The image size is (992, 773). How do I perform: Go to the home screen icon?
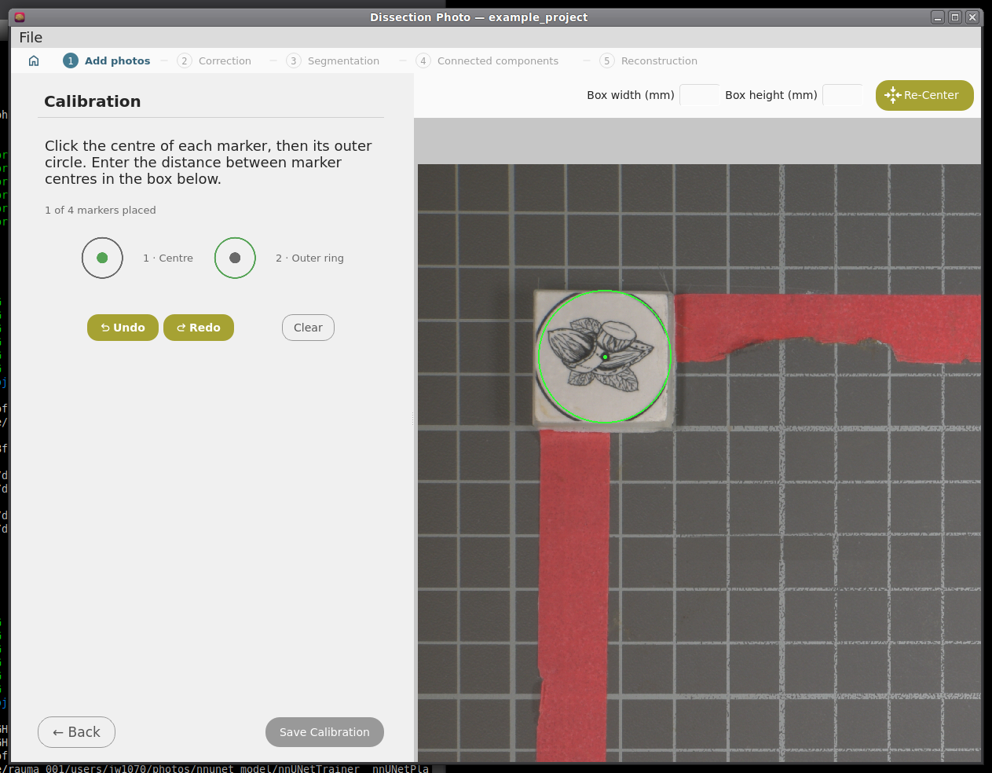tap(34, 60)
